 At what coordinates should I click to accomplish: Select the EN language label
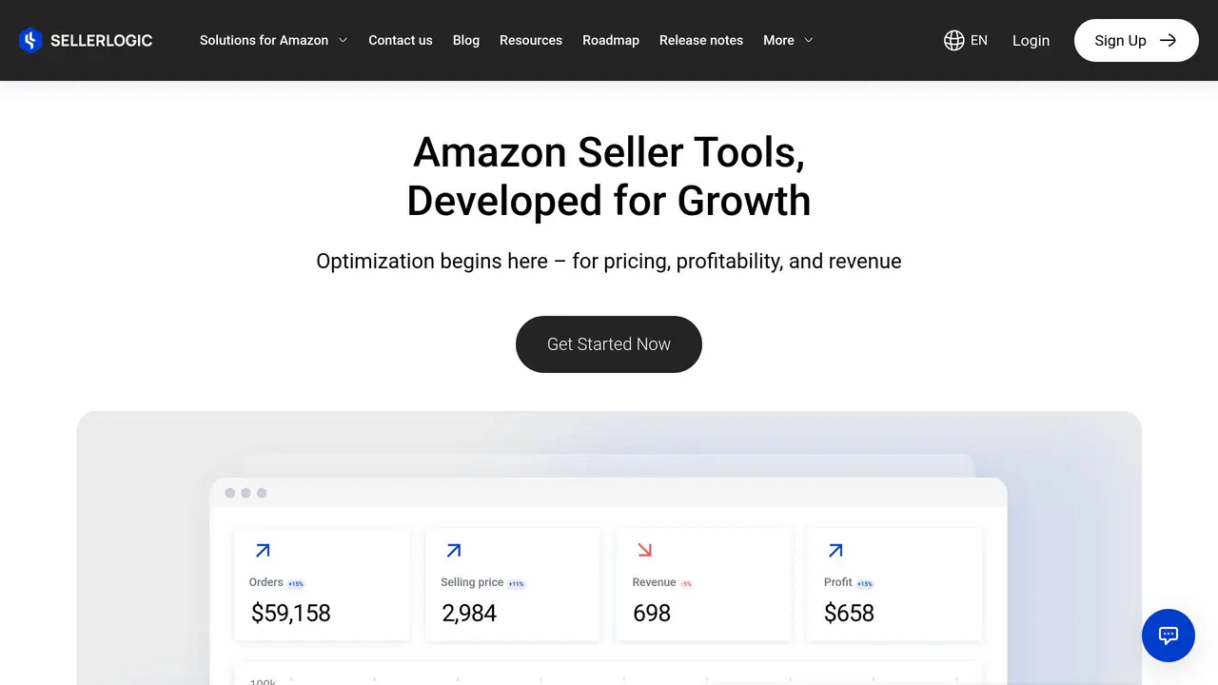pyautogui.click(x=979, y=40)
